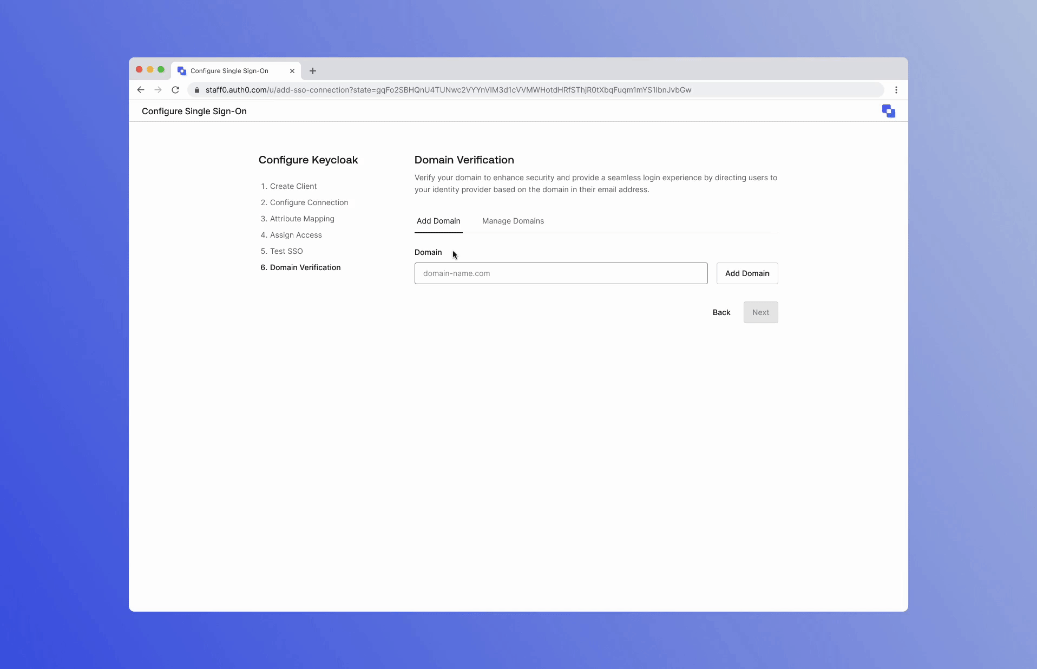Open the browser three-dot options menu

pyautogui.click(x=896, y=90)
